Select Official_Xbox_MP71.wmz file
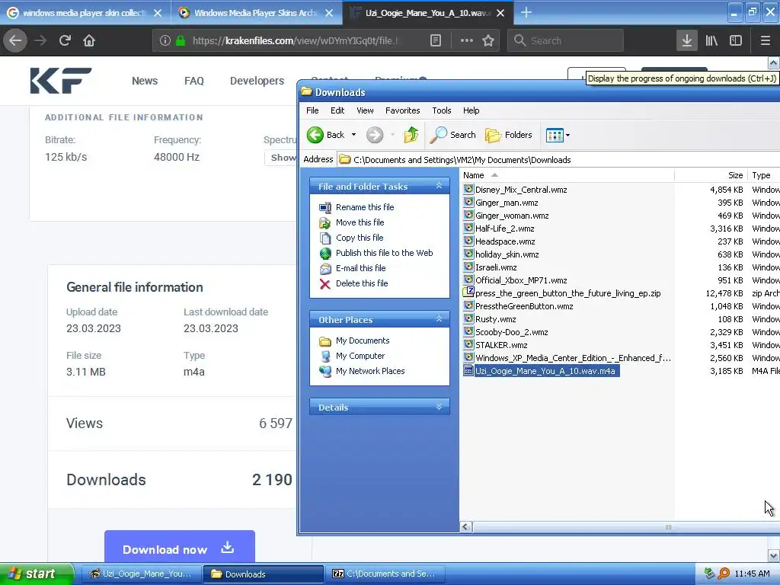The height and width of the screenshot is (585, 780). coord(521,280)
